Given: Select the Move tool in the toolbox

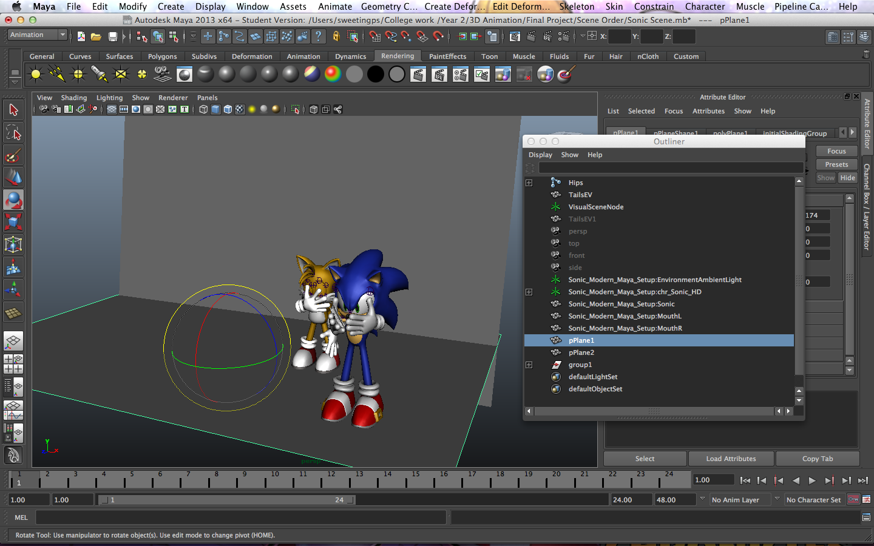Looking at the screenshot, I should click(x=13, y=178).
